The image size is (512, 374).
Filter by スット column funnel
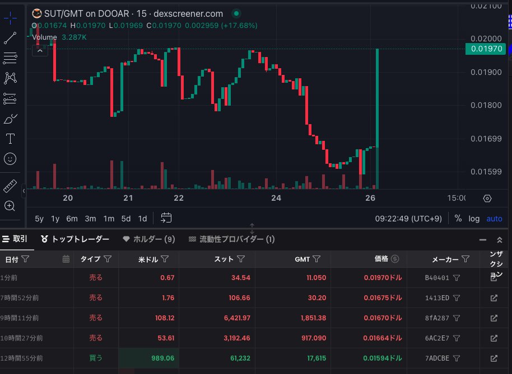click(241, 259)
